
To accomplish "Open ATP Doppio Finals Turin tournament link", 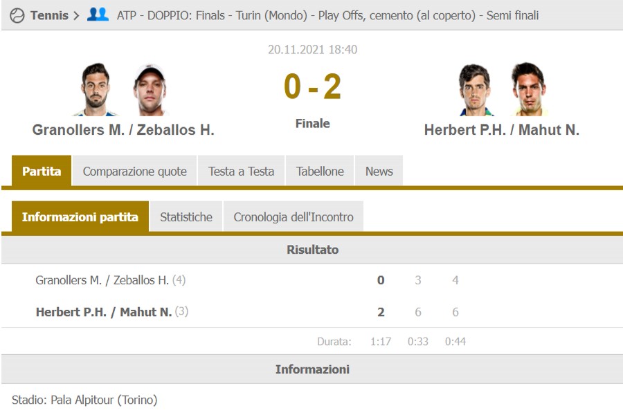I will (327, 15).
